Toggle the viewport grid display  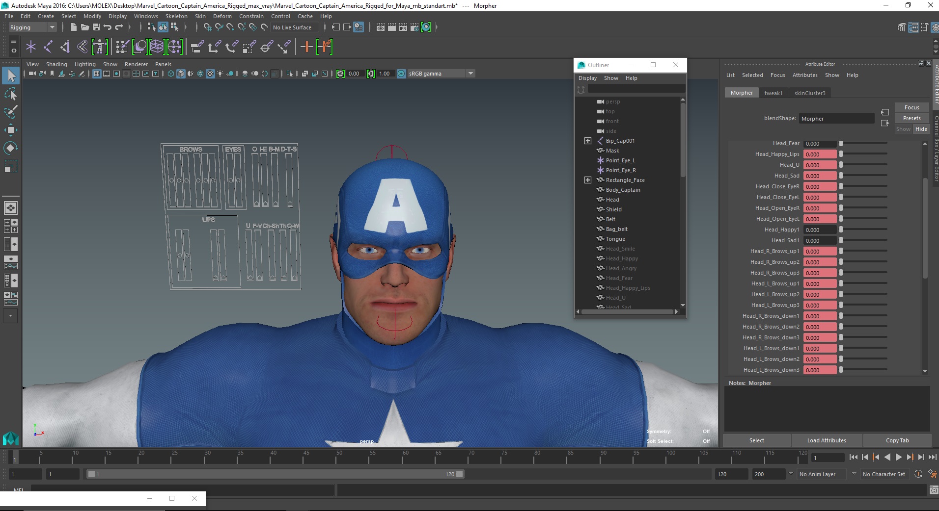tap(97, 74)
